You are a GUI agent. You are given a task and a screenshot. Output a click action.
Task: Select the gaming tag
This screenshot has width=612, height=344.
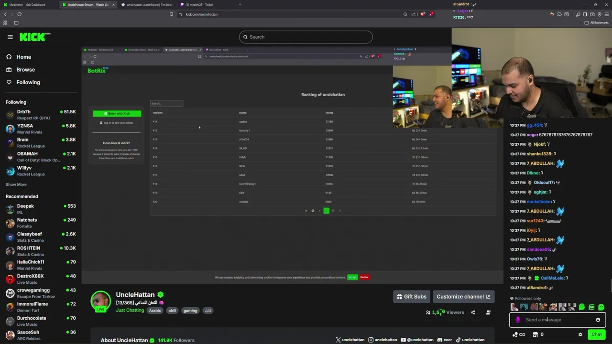click(190, 311)
